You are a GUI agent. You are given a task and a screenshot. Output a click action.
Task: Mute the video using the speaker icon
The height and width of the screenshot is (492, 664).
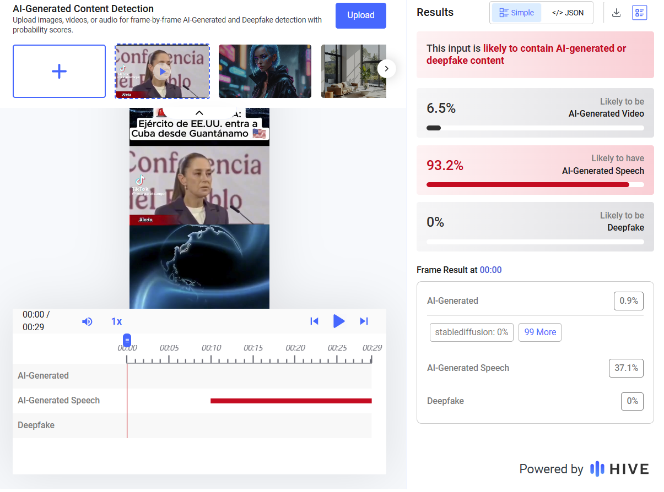pyautogui.click(x=87, y=321)
